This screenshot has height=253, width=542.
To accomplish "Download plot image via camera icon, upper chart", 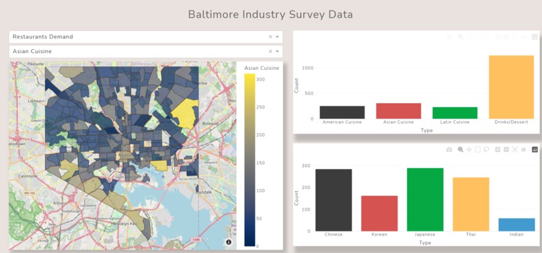I will [449, 37].
